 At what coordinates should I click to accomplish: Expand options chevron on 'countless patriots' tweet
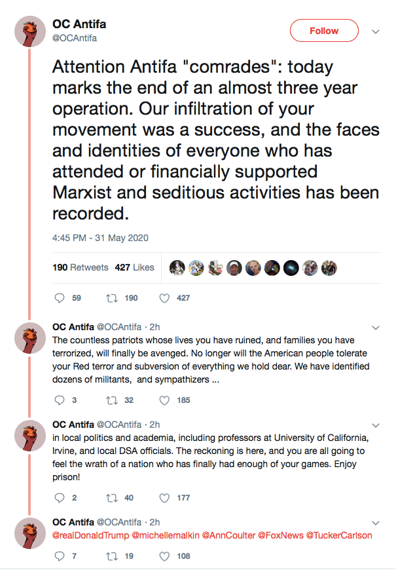(376, 328)
